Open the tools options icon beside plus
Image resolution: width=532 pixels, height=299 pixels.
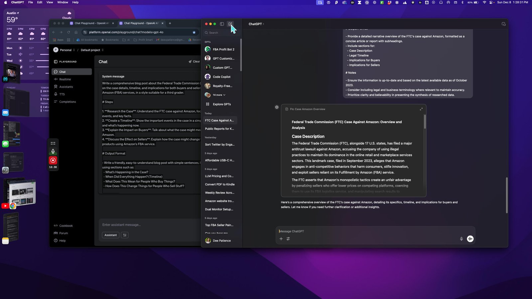(288, 239)
